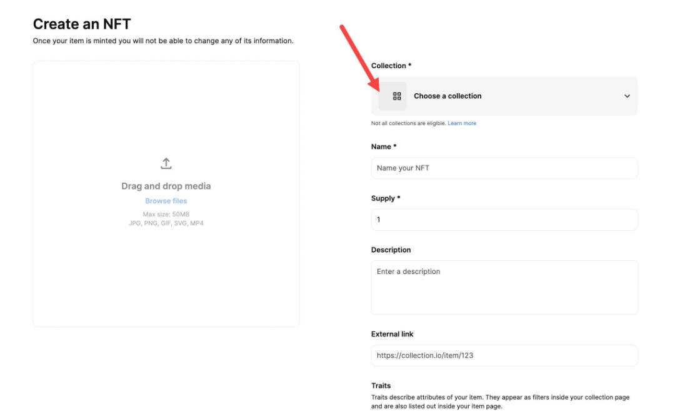Image resolution: width=675 pixels, height=414 pixels.
Task: Select the Enter a description textarea
Action: pos(504,287)
